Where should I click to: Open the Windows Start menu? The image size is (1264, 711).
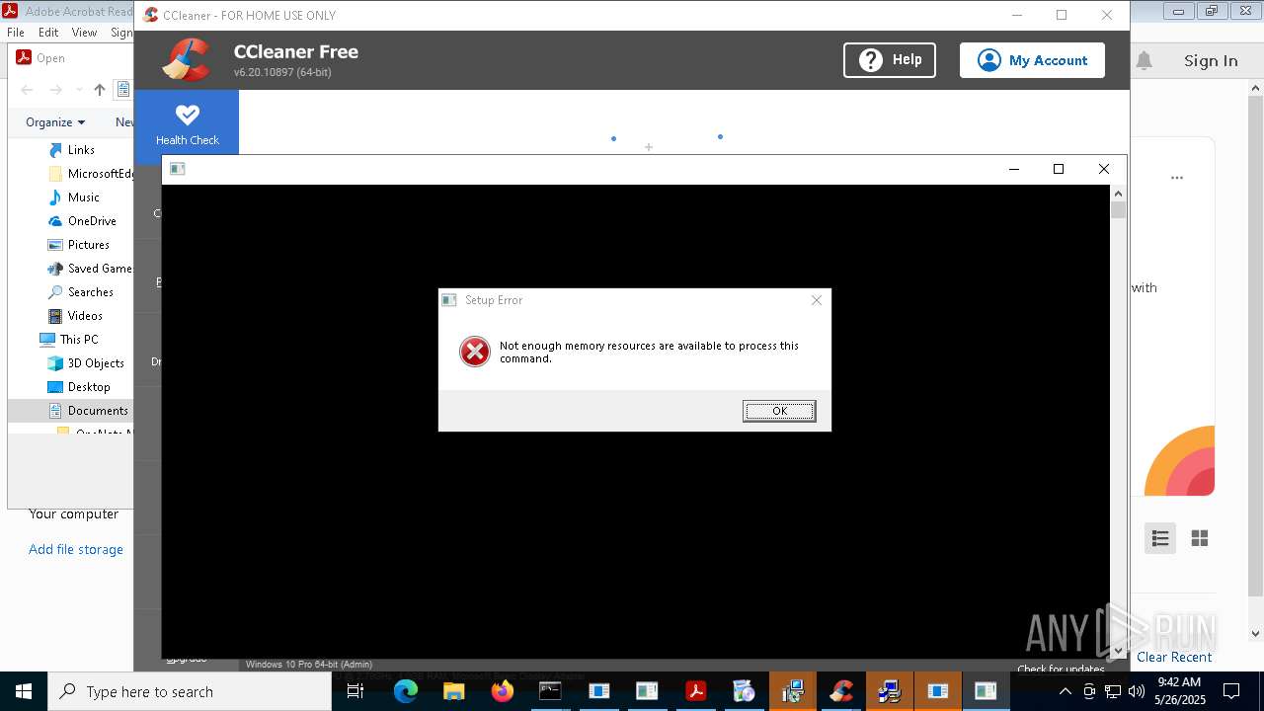point(23,691)
